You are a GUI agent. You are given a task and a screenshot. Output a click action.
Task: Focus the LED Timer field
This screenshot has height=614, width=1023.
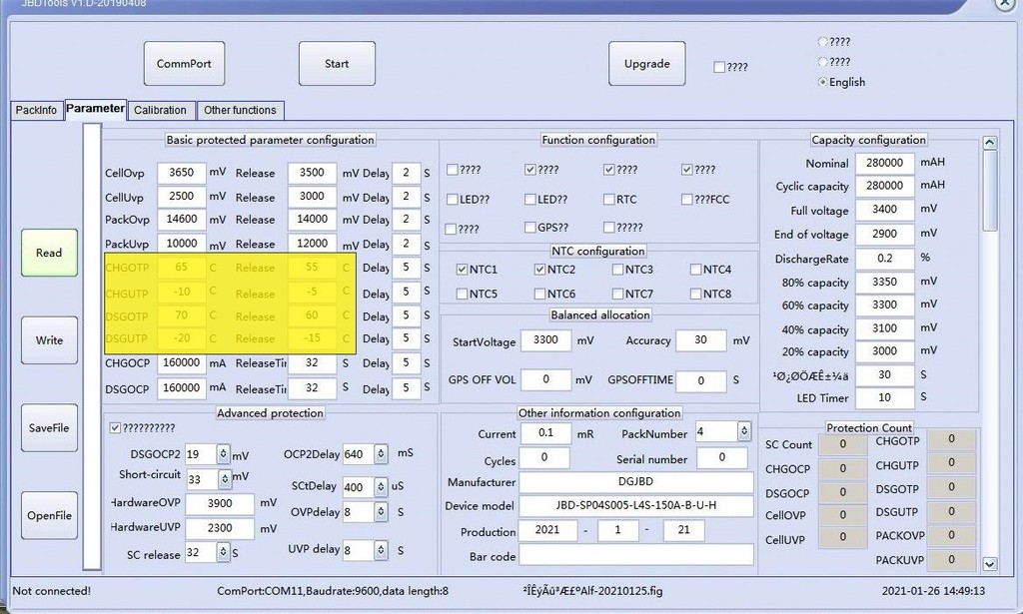tap(885, 397)
